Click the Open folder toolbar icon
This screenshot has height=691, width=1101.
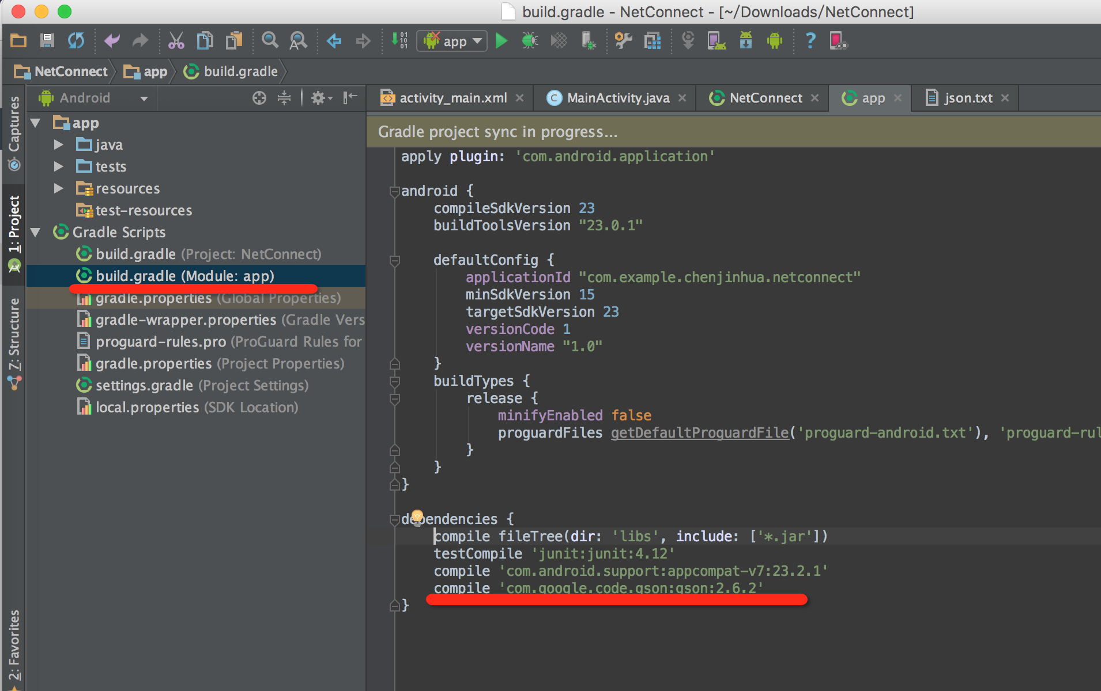(18, 40)
